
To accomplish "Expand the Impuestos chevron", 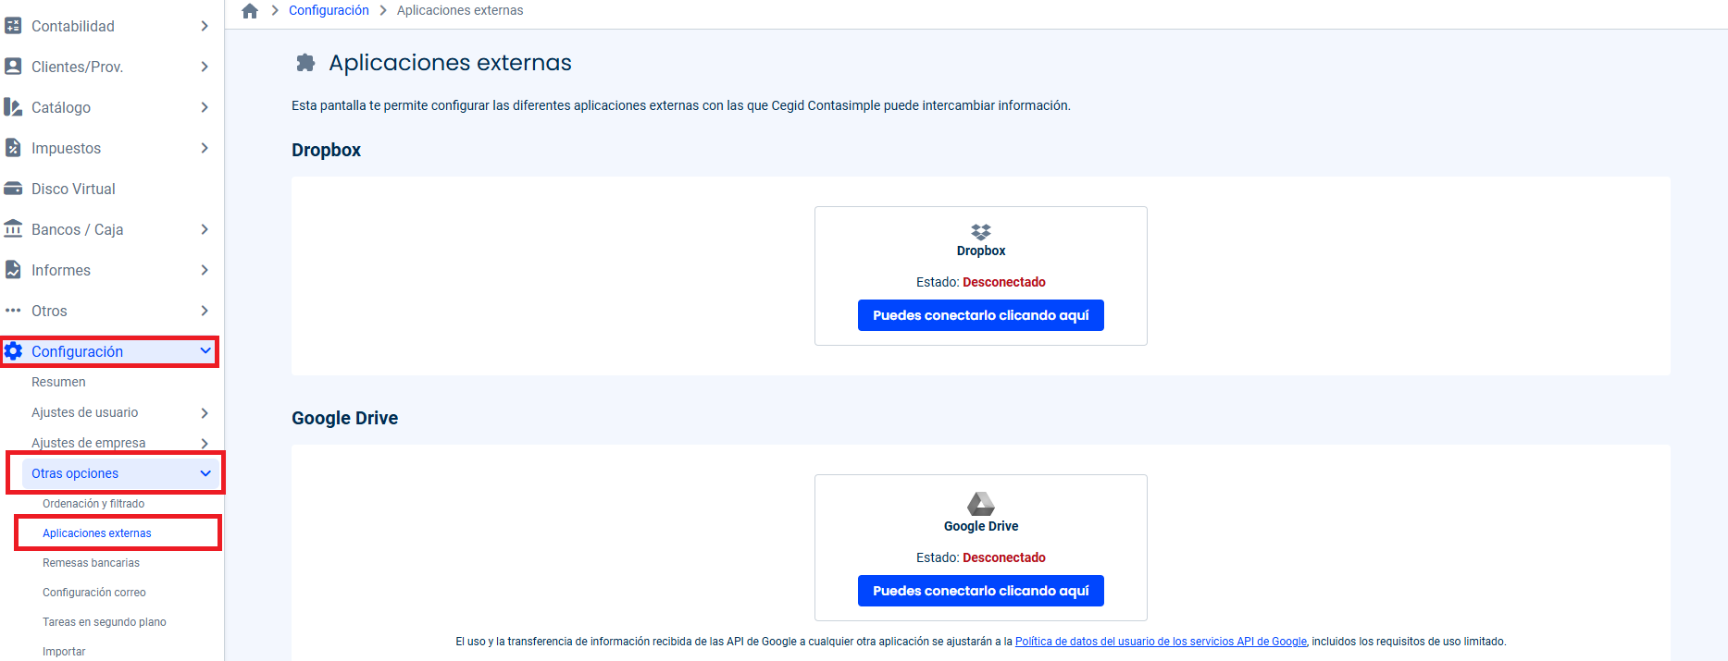I will 205,148.
